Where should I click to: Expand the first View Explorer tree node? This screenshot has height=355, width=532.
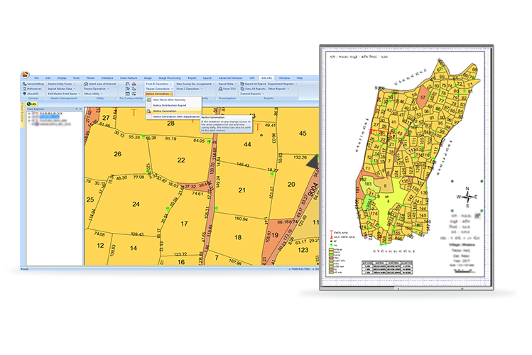29,114
